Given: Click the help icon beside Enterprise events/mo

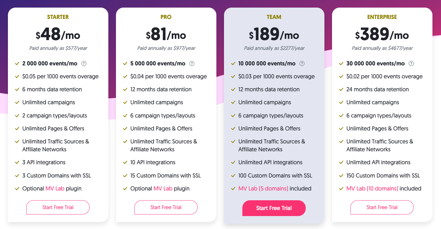Looking at the screenshot, I should [411, 63].
